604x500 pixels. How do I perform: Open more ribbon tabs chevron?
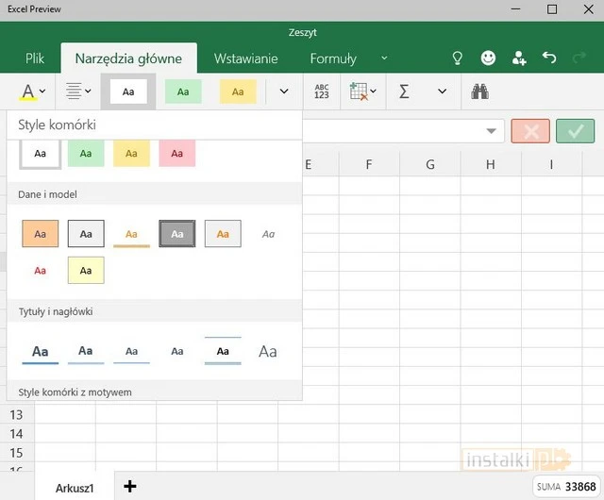pos(384,58)
